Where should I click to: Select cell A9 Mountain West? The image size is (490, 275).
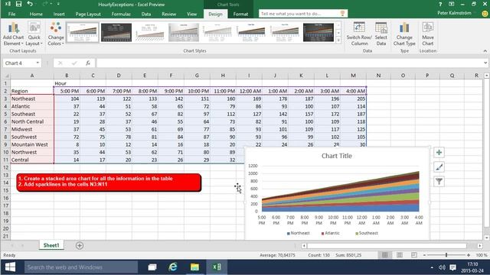[32, 144]
